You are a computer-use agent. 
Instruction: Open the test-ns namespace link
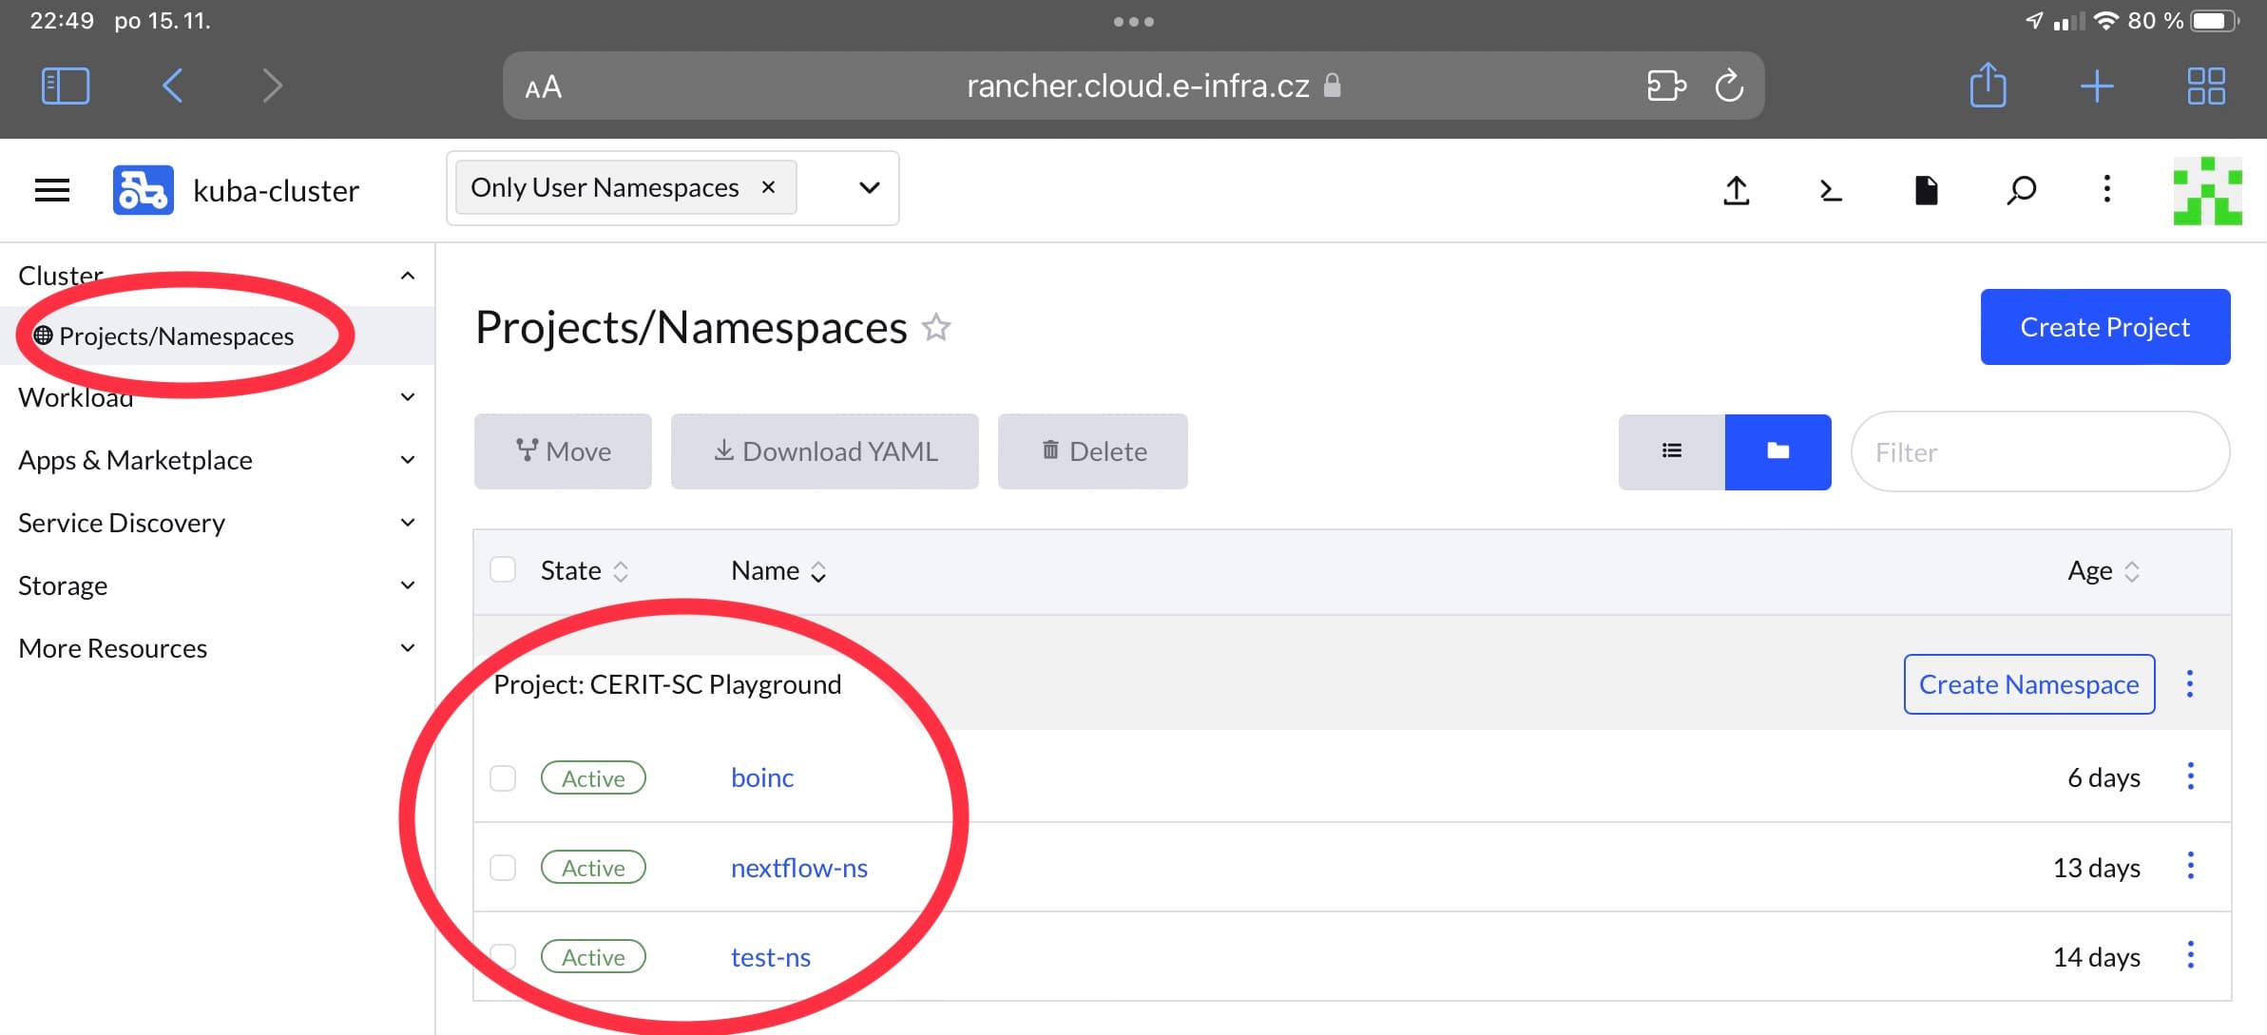click(770, 957)
